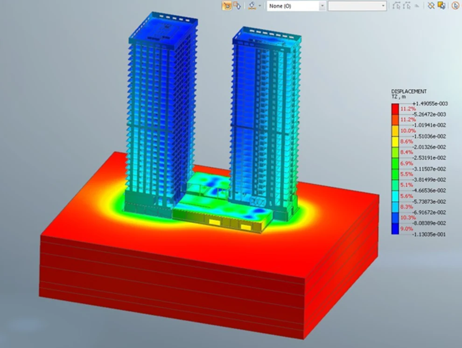
Task: Click legend value -5.26472e-003
Action: point(429,115)
